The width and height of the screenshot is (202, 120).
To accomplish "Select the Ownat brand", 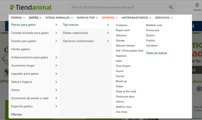I will (120, 76).
